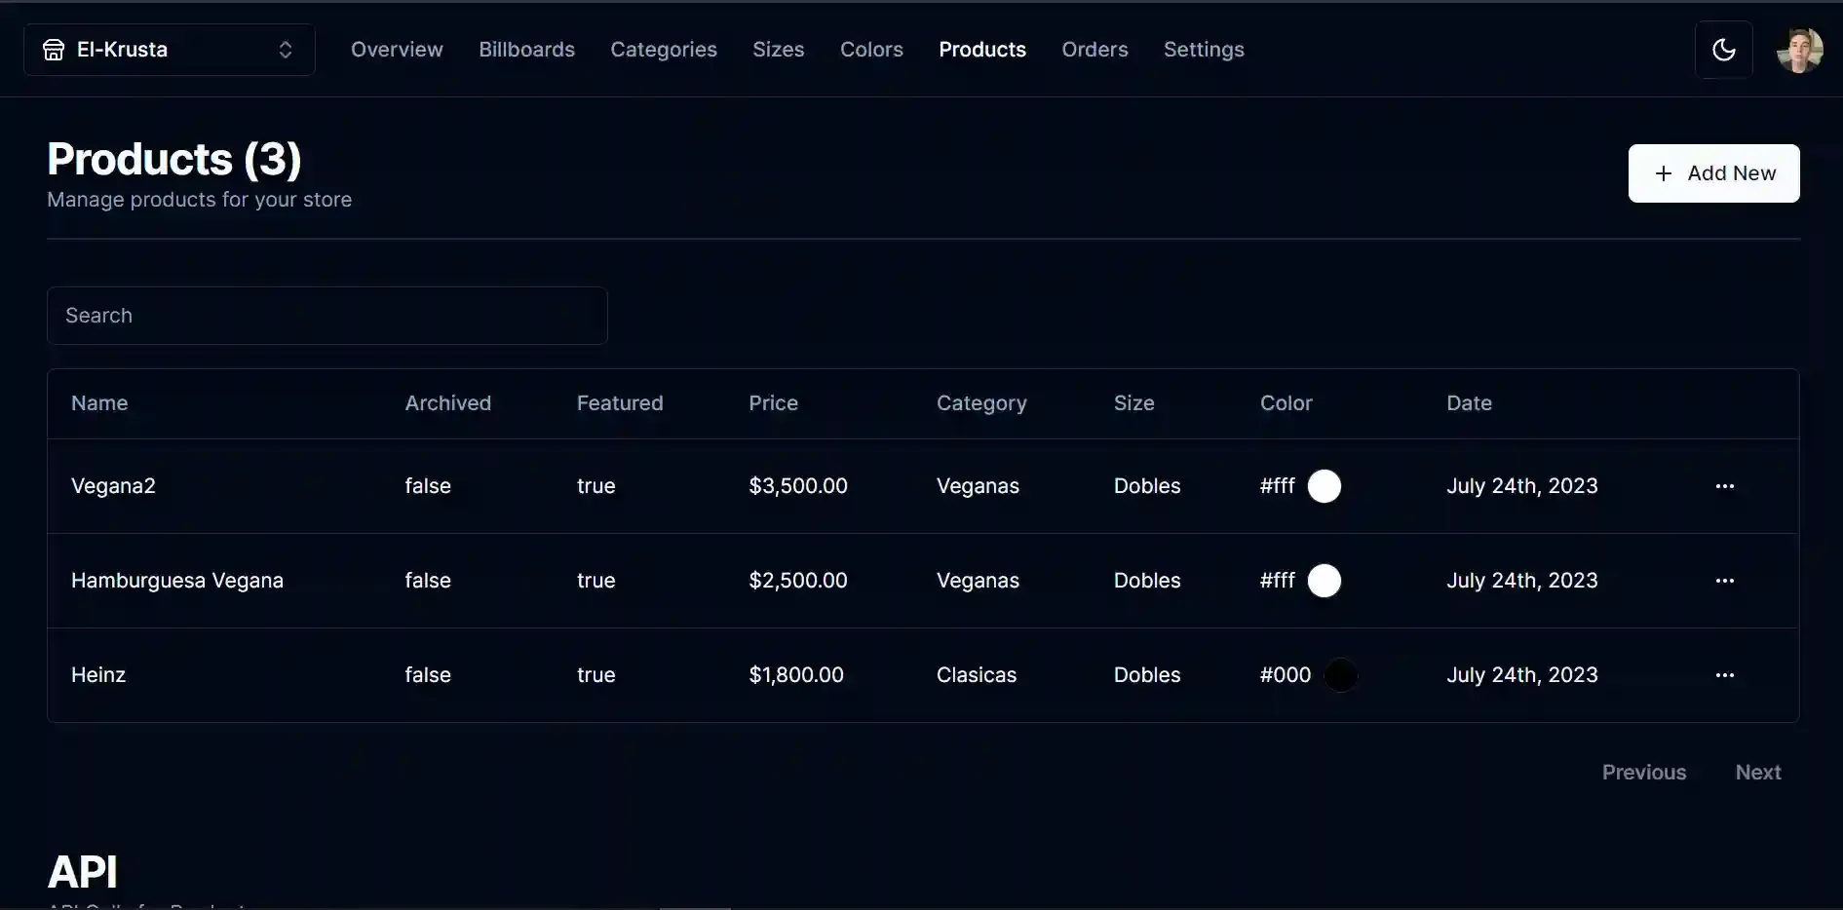Click Dobles size in Heinz row
Viewport: 1843px width, 910px height.
pos(1147,675)
